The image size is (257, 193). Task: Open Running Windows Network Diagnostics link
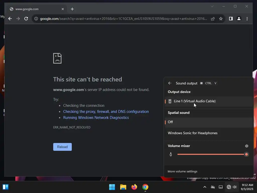(96, 118)
